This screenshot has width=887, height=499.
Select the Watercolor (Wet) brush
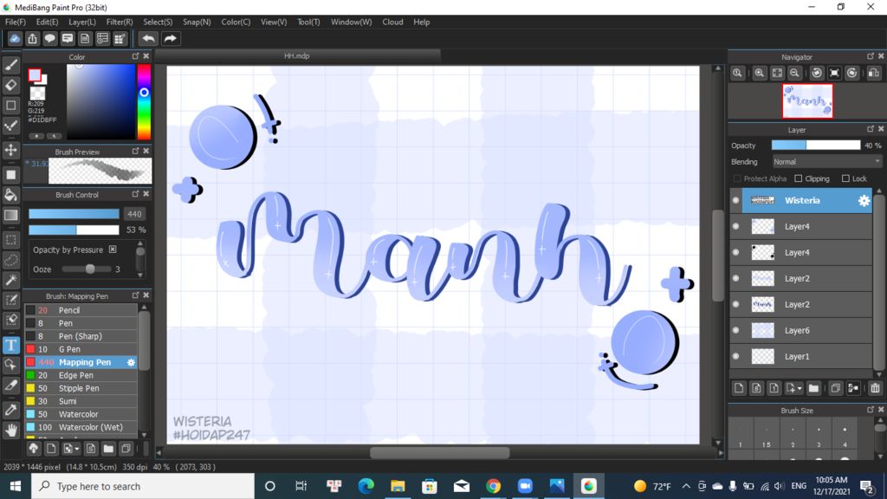[x=81, y=427]
